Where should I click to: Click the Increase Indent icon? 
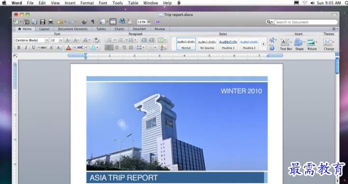(152, 40)
